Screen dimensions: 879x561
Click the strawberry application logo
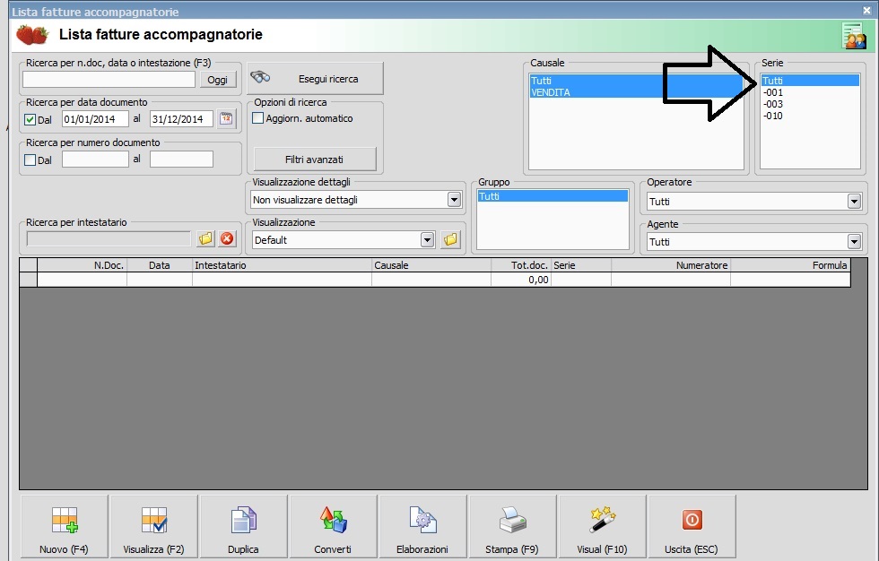tap(32, 35)
